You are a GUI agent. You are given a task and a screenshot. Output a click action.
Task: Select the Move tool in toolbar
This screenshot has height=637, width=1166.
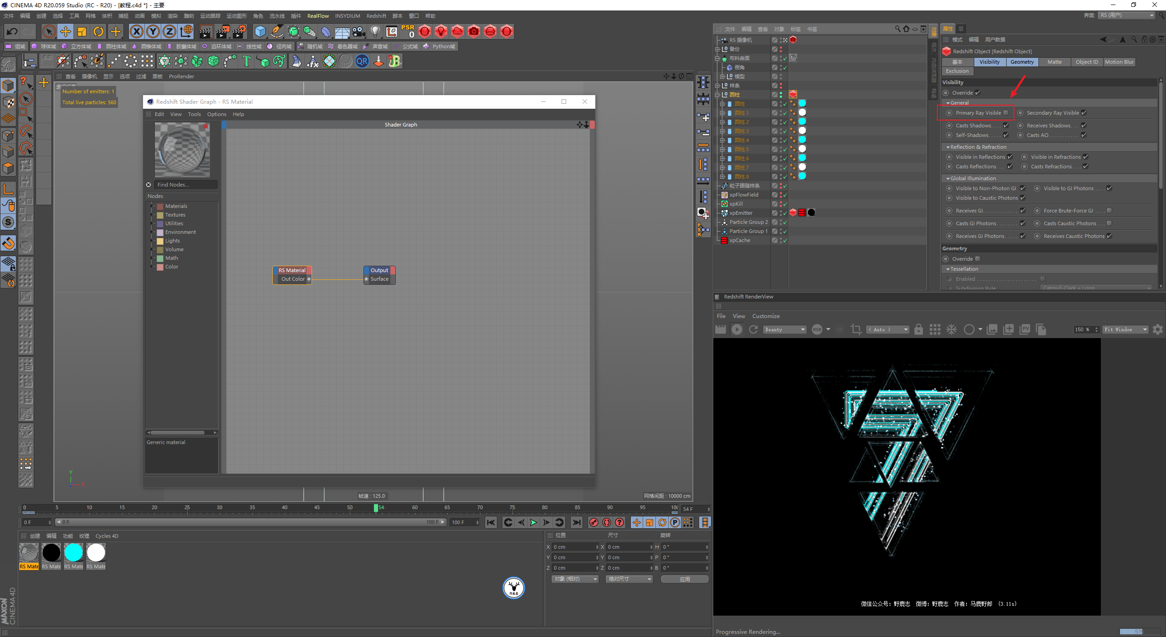pos(66,31)
